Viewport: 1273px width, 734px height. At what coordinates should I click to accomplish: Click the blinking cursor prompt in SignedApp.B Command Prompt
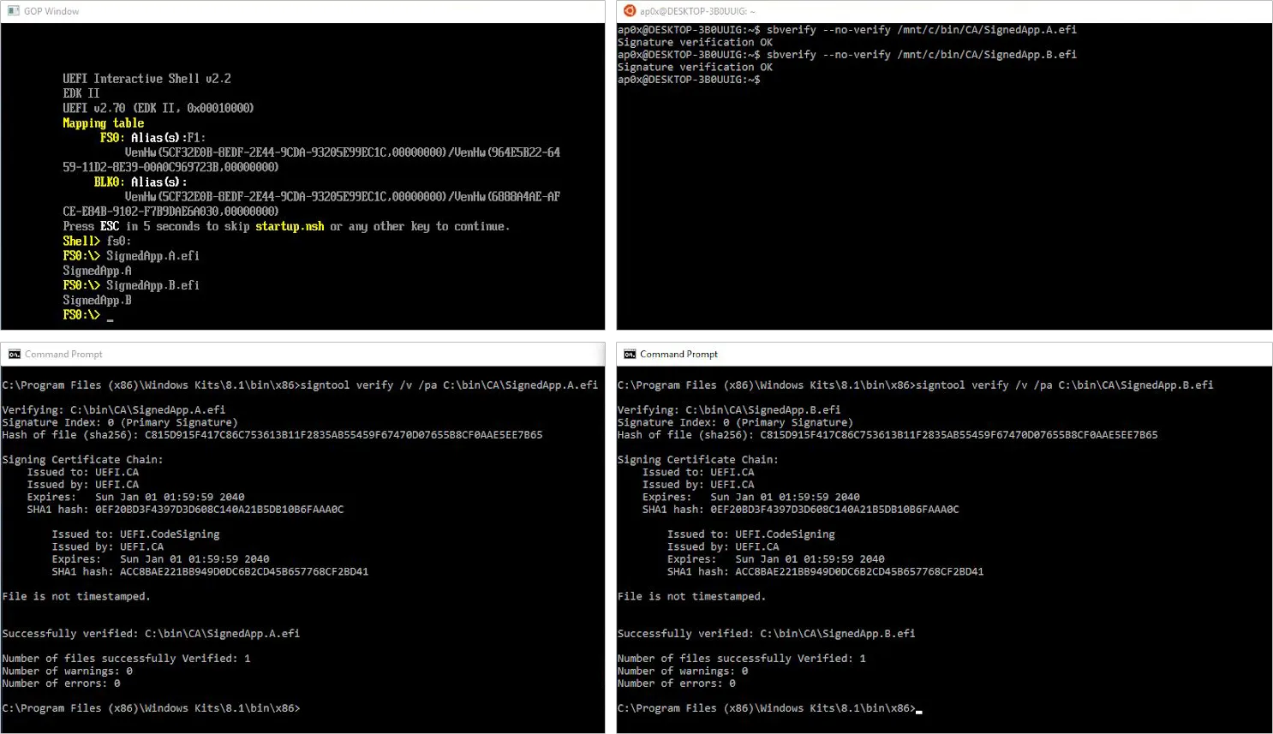767,708
